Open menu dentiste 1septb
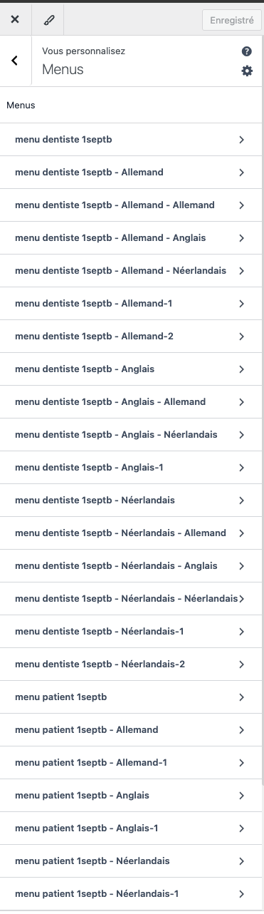Viewport: 264px width, 914px height. [132, 140]
